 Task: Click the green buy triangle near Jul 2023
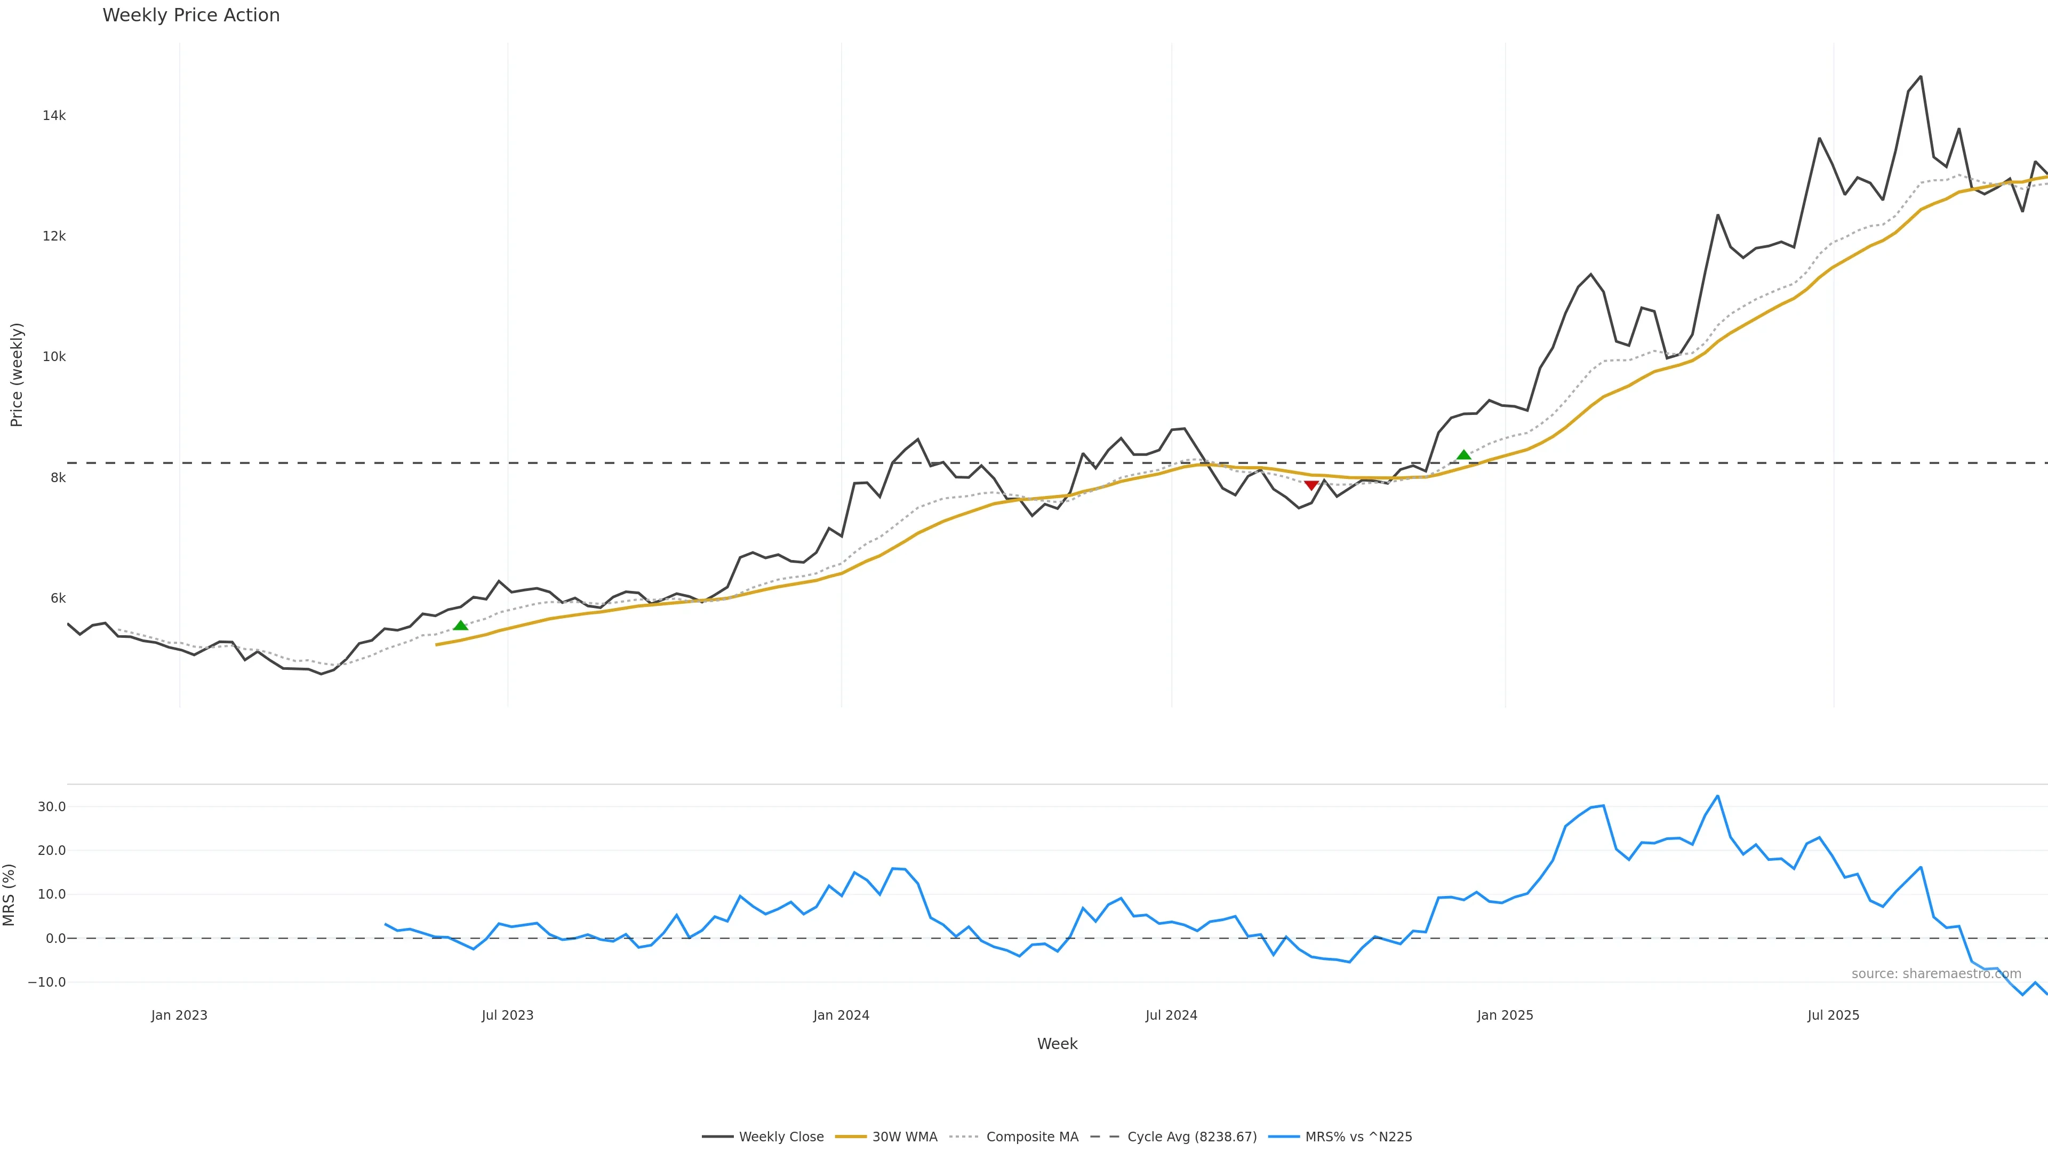pos(460,626)
